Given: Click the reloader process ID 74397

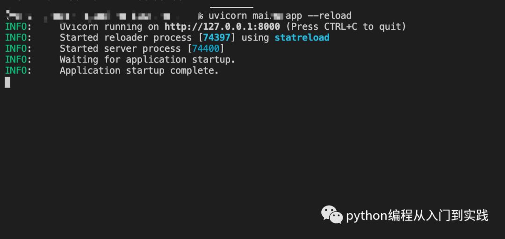Looking at the screenshot, I should [217, 38].
